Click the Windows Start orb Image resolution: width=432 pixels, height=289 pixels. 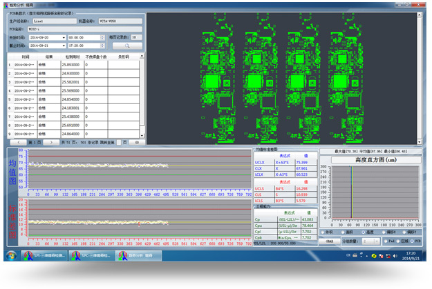(11, 255)
